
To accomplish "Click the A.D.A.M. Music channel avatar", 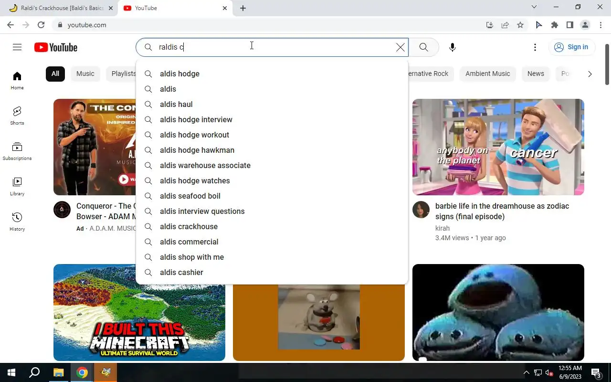I will click(x=62, y=210).
